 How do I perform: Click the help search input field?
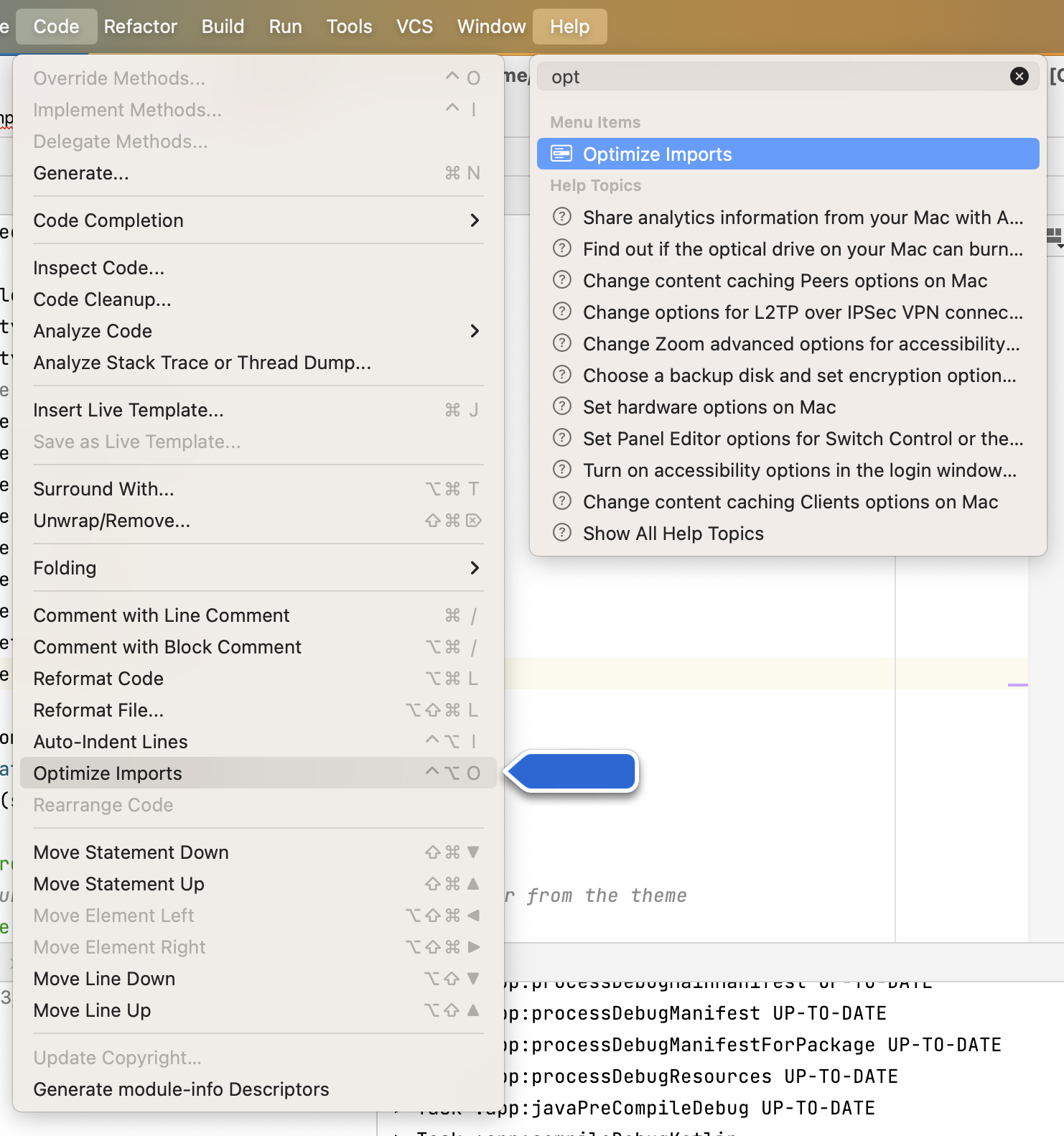click(775, 77)
